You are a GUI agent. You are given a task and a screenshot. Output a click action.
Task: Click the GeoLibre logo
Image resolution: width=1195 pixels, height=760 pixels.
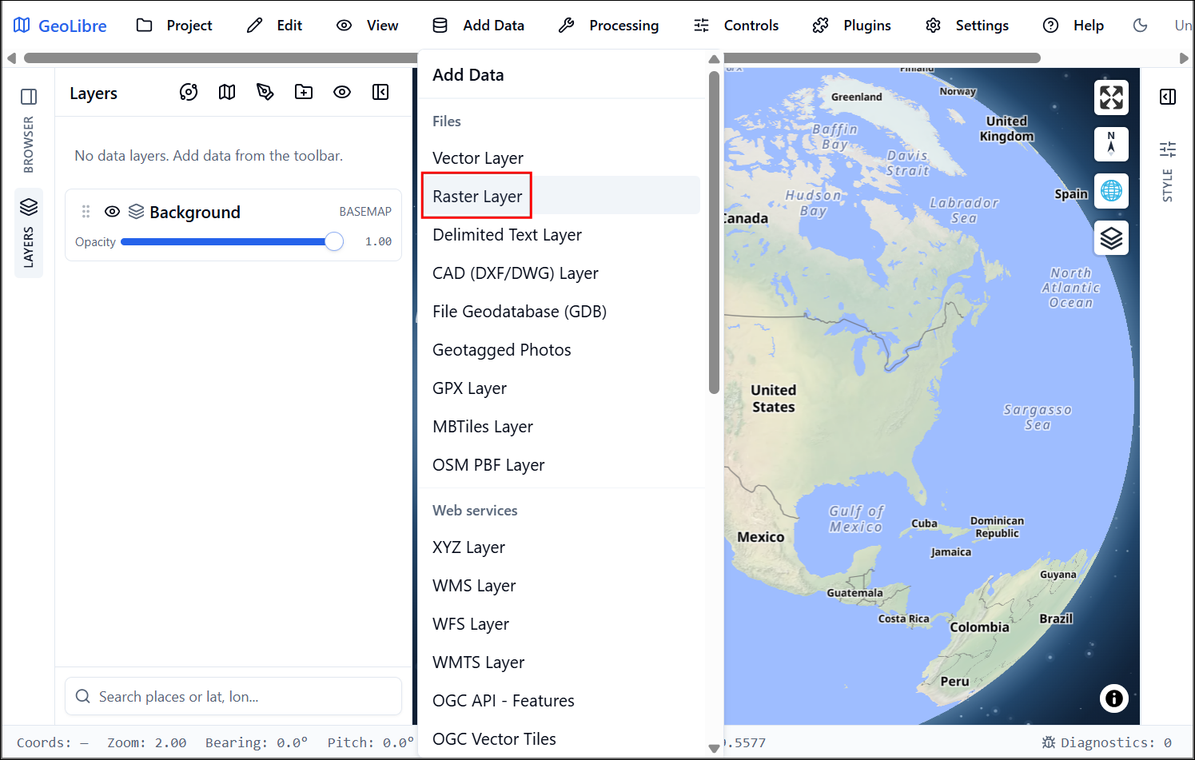coord(60,26)
